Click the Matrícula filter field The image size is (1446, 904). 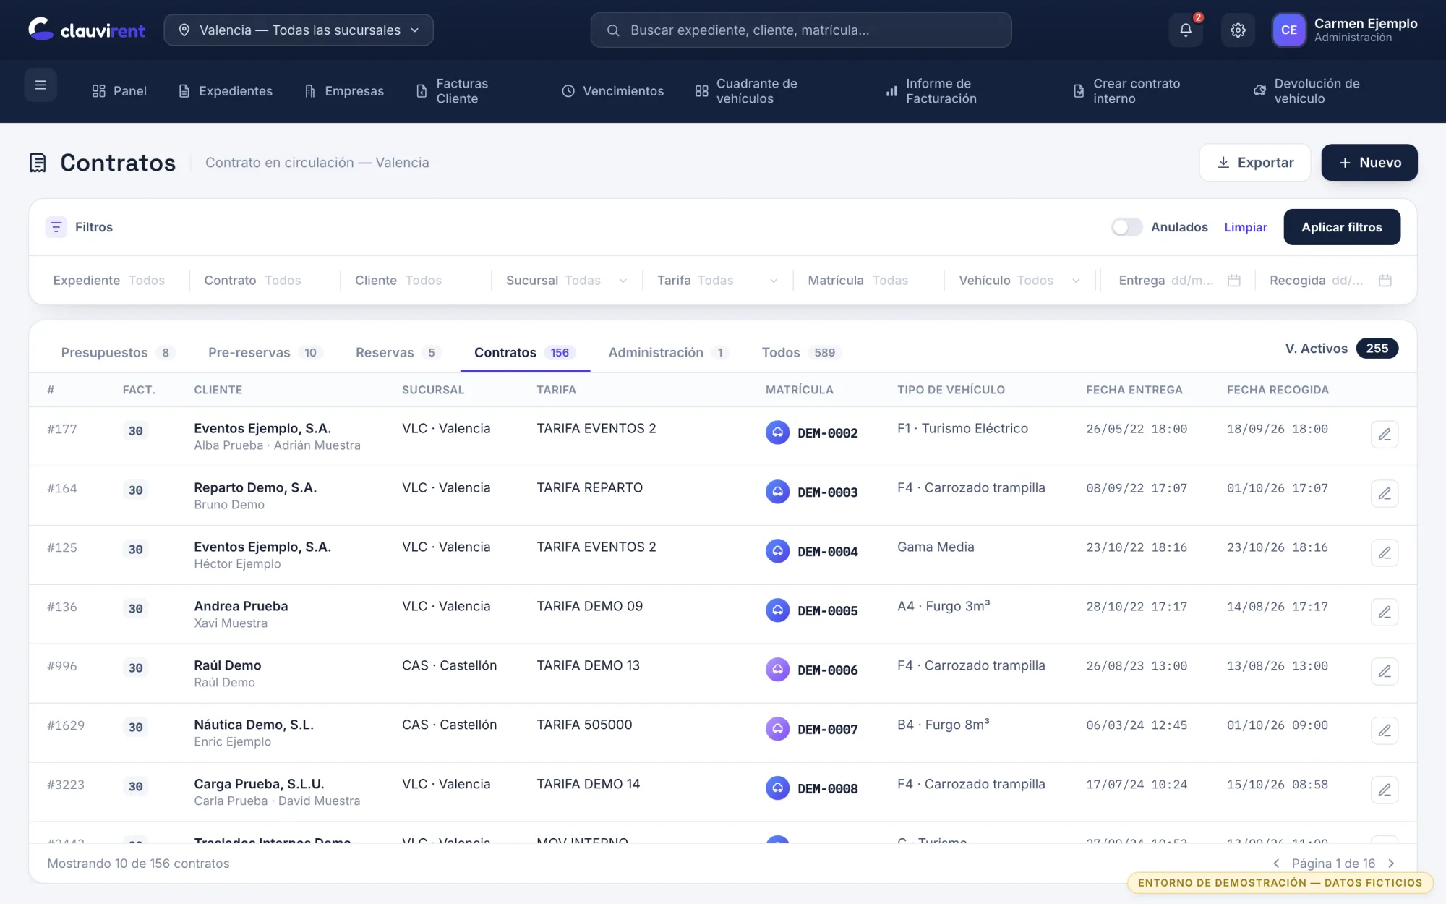[868, 281]
